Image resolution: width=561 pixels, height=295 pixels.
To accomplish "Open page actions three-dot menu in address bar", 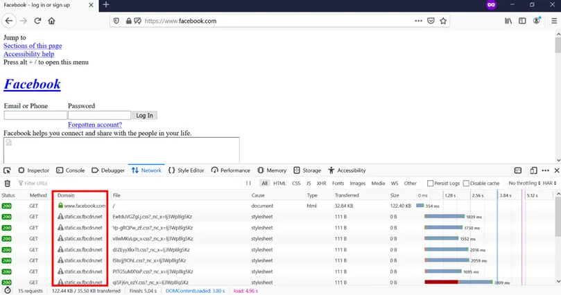I will [x=418, y=21].
